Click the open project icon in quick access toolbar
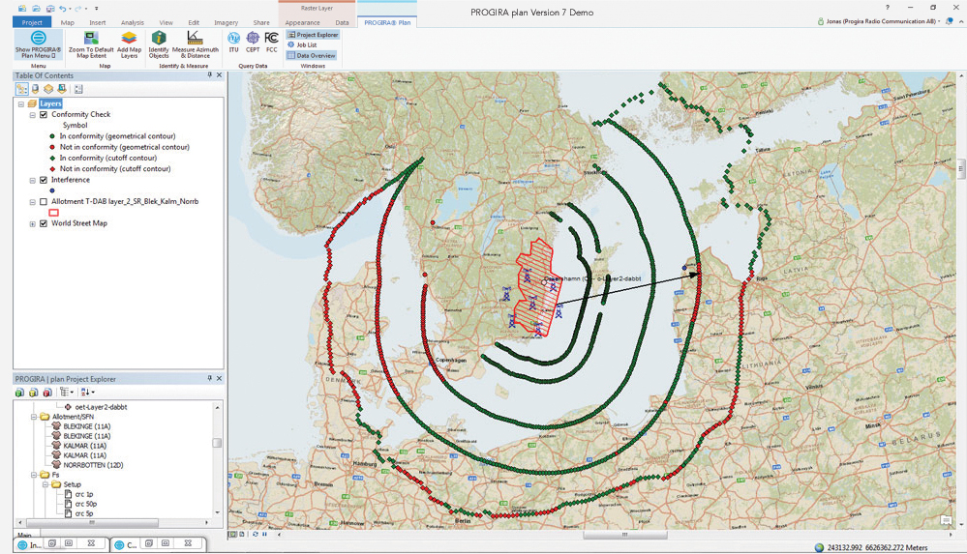Viewport: 967px width, 554px height. click(37, 9)
